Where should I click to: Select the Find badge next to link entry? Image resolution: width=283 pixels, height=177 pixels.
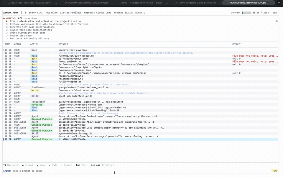tap(36, 107)
